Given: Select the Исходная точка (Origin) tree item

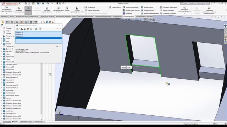Looking at the screenshot, I should pyautogui.click(x=9, y=36).
